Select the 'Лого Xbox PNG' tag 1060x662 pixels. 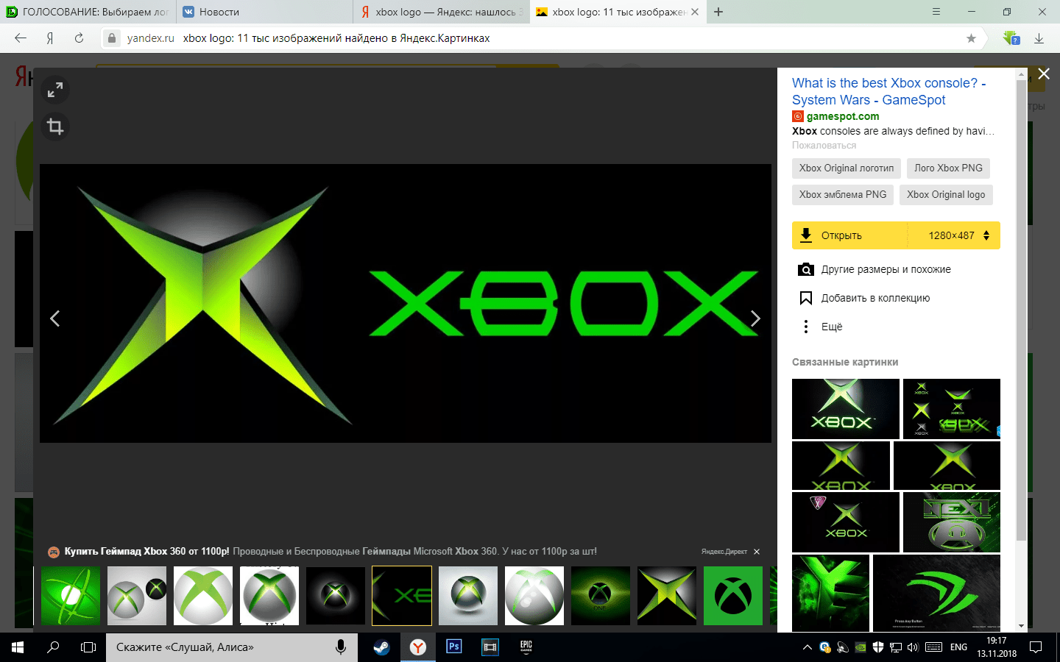click(x=948, y=168)
